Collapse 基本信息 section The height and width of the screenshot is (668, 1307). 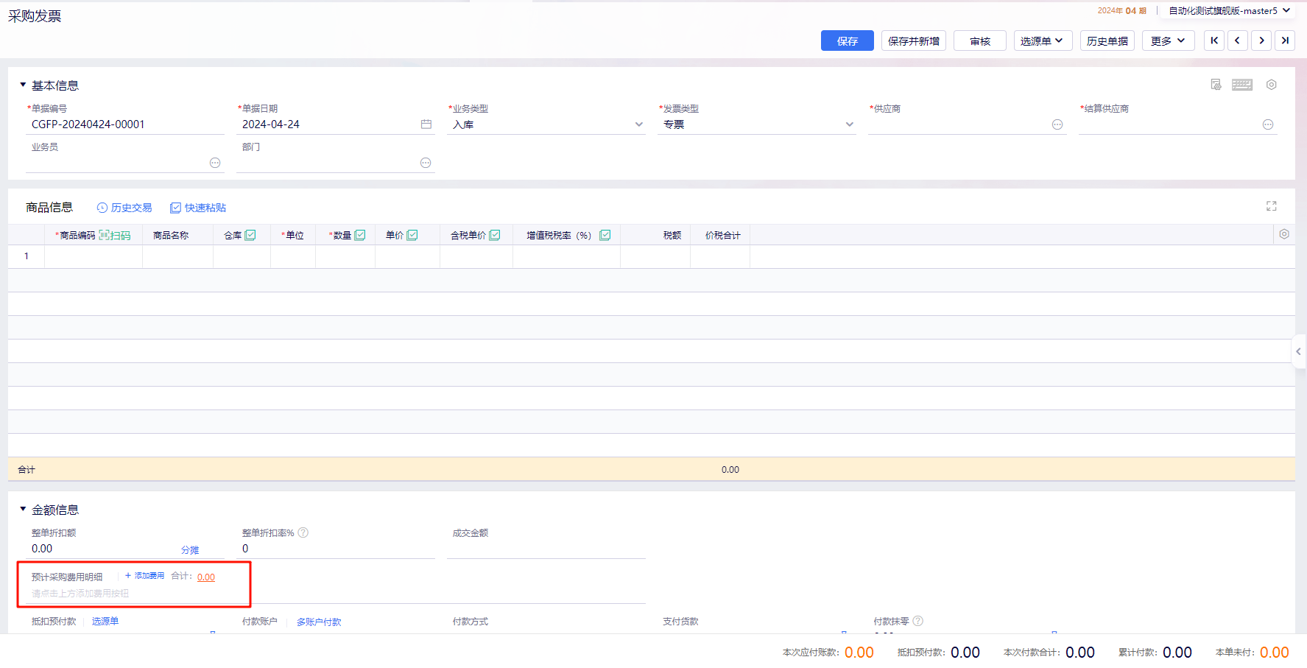[23, 85]
